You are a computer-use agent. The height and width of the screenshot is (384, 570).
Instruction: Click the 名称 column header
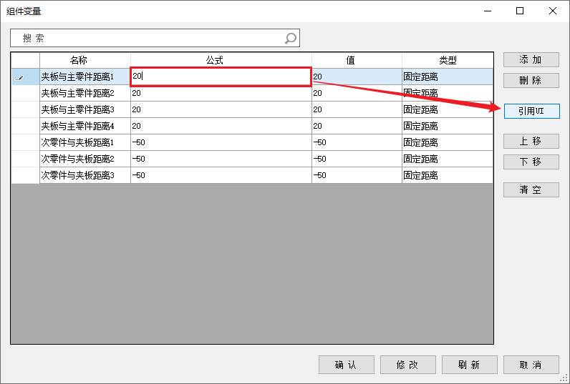click(85, 61)
